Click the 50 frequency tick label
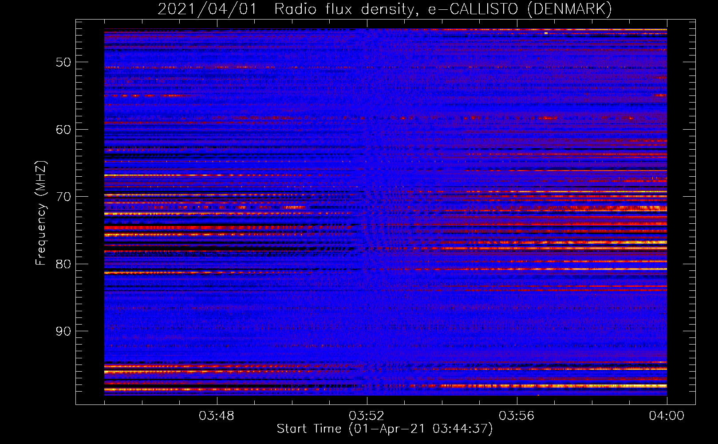 click(x=63, y=62)
